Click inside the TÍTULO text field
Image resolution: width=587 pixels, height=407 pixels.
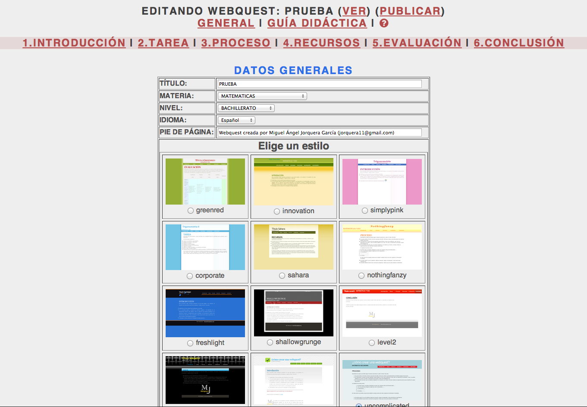[x=320, y=84]
